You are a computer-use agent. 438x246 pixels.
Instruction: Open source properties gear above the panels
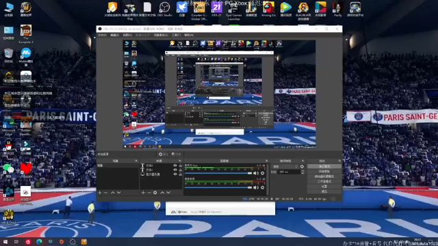pos(163,154)
